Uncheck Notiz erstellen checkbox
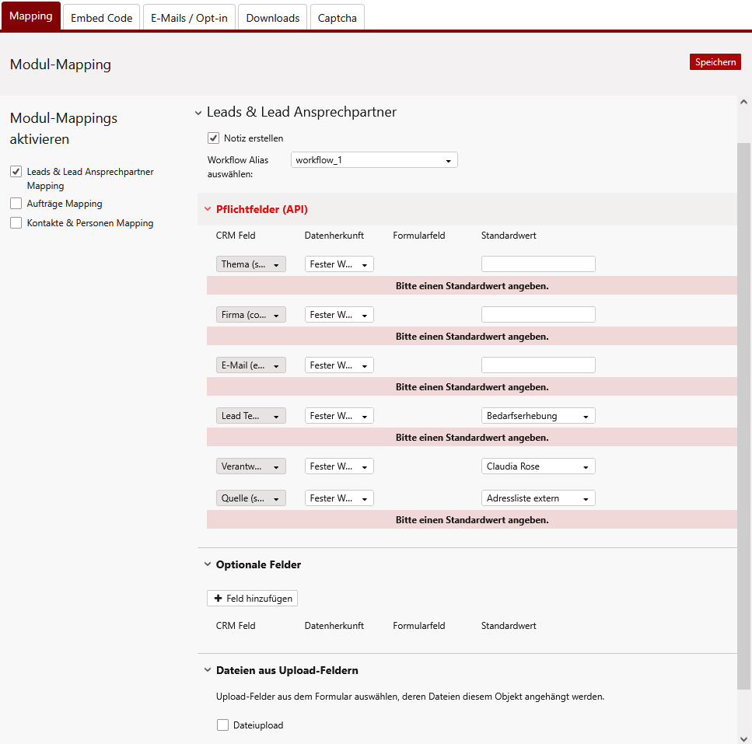The height and width of the screenshot is (744, 752). click(x=213, y=138)
